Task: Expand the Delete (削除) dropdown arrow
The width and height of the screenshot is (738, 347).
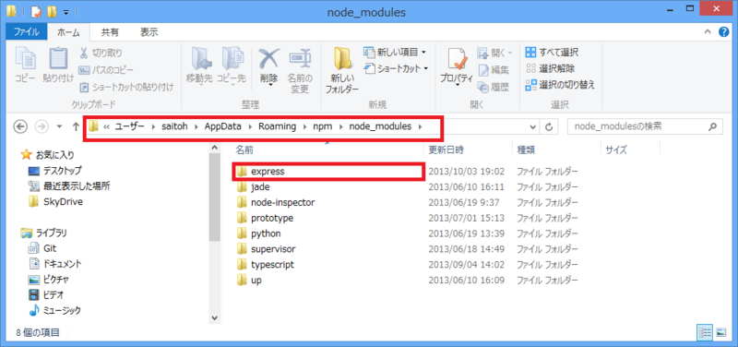Action: (x=269, y=85)
